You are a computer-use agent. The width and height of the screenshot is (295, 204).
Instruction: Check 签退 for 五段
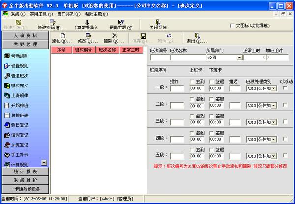[x=211, y=150]
